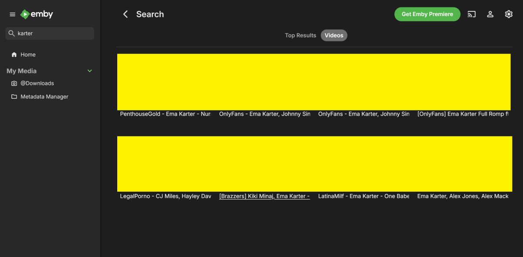
Task: Collapse My Media using its chevron
Action: point(89,70)
